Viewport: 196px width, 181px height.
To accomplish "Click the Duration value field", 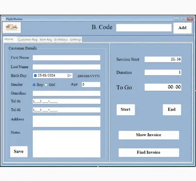I will point(163,72).
